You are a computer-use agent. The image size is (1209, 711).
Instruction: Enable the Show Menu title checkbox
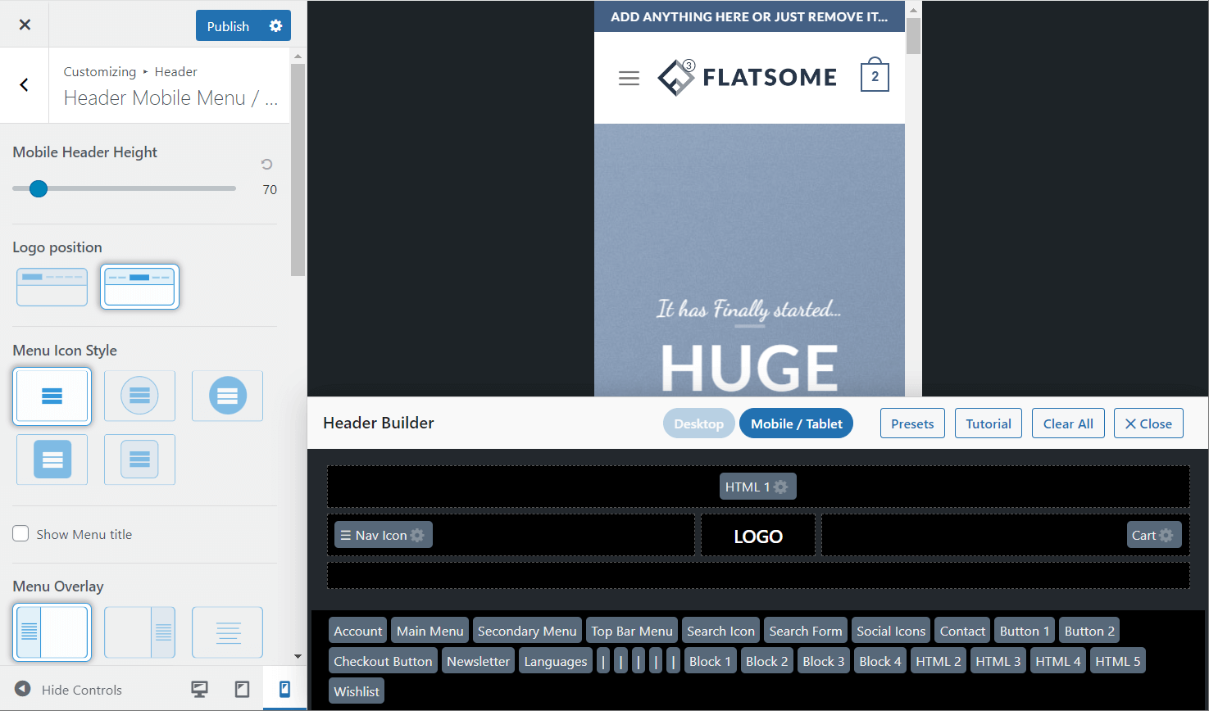(21, 534)
